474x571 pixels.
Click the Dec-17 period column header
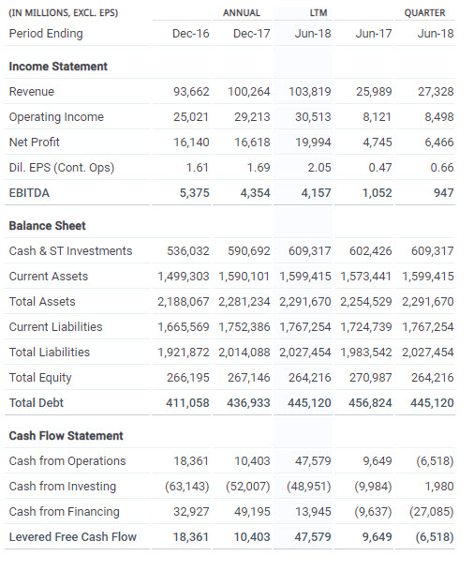pyautogui.click(x=251, y=34)
